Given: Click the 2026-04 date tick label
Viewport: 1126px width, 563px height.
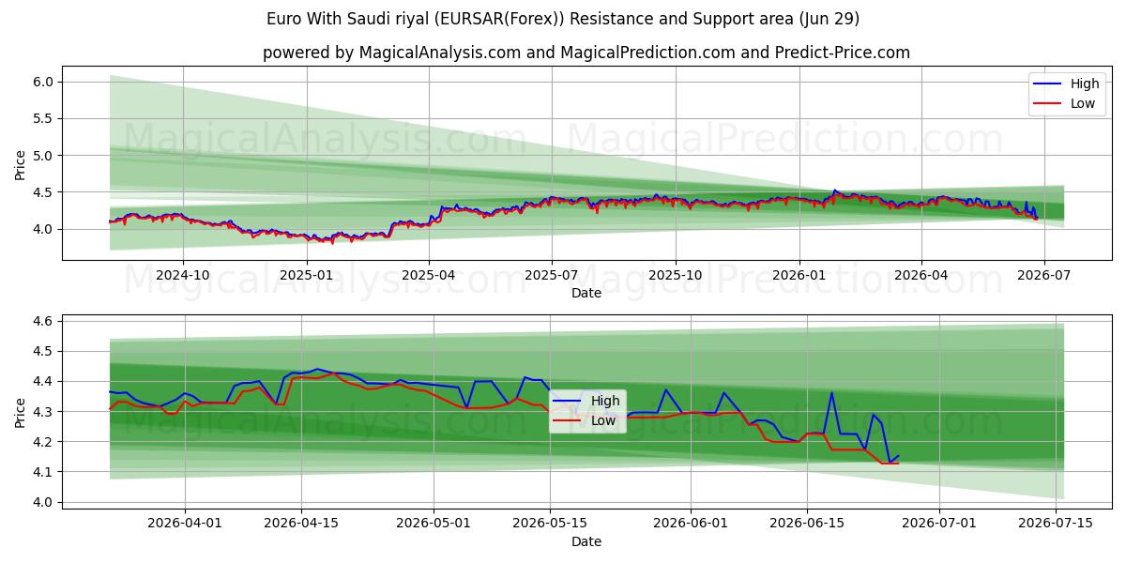Looking at the screenshot, I should pyautogui.click(x=921, y=275).
